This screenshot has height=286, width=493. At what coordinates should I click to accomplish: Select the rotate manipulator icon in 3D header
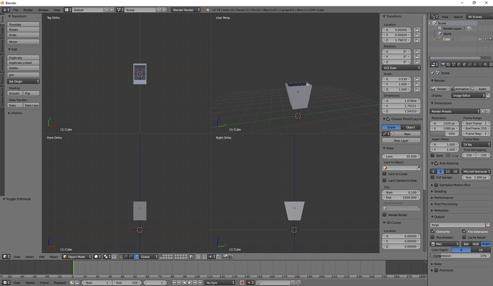pos(131,256)
